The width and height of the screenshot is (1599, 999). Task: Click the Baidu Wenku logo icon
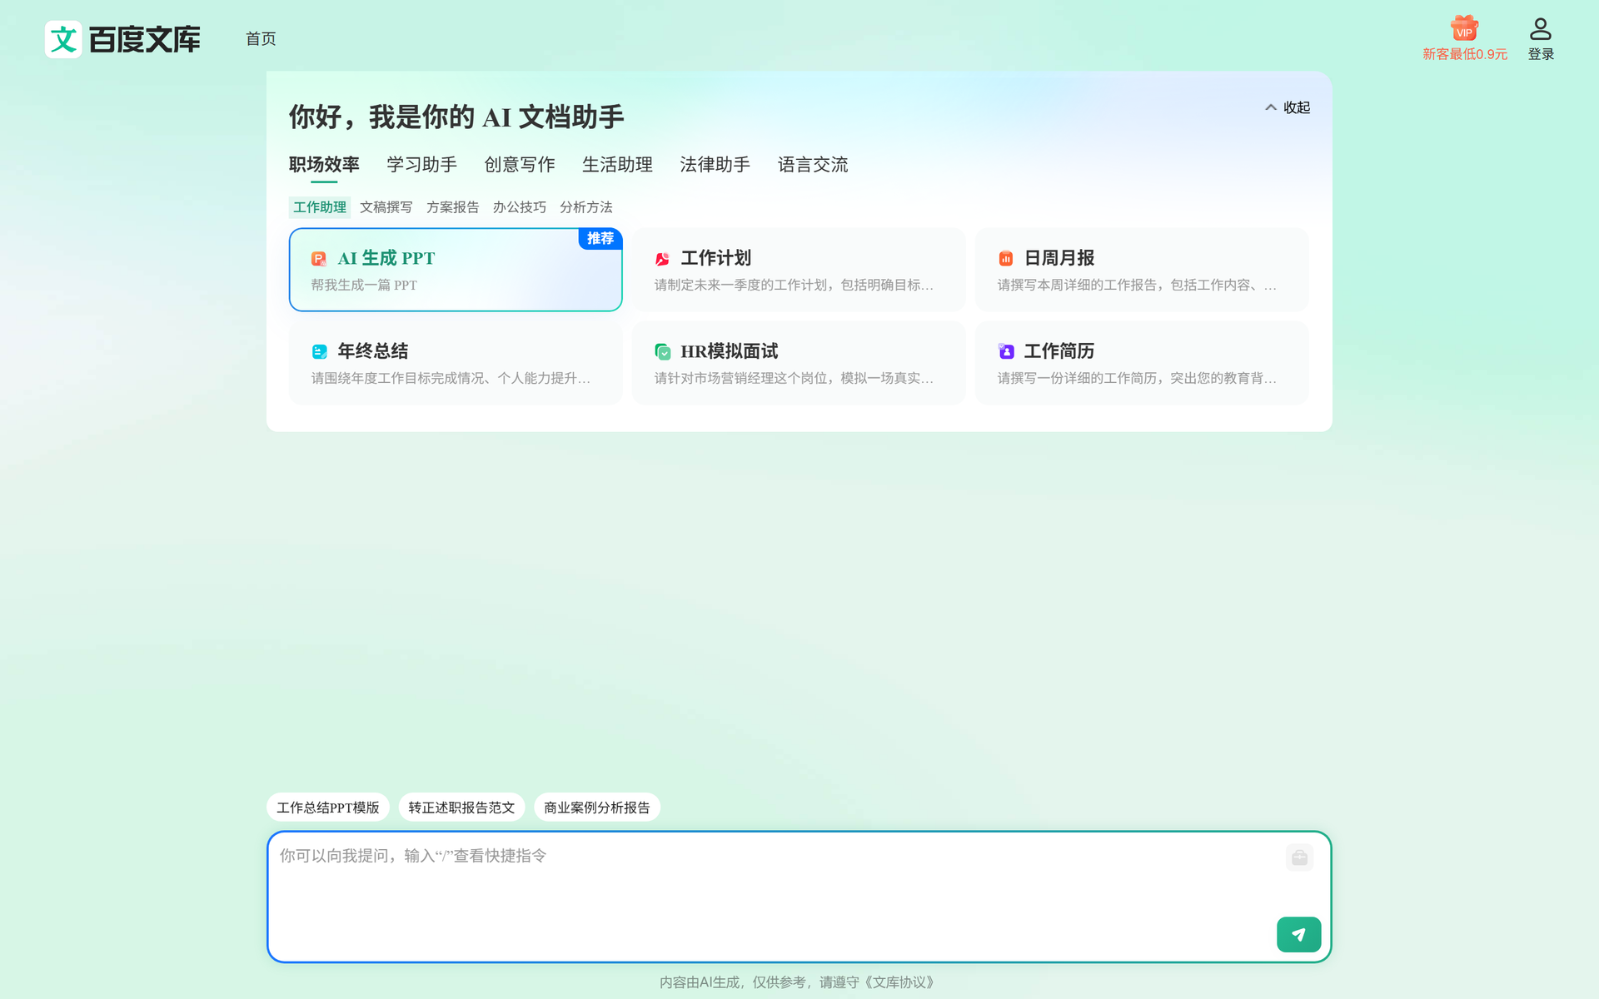pos(63,39)
